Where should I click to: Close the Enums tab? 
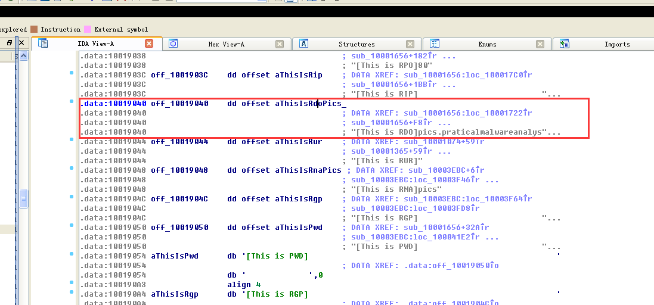tap(540, 43)
